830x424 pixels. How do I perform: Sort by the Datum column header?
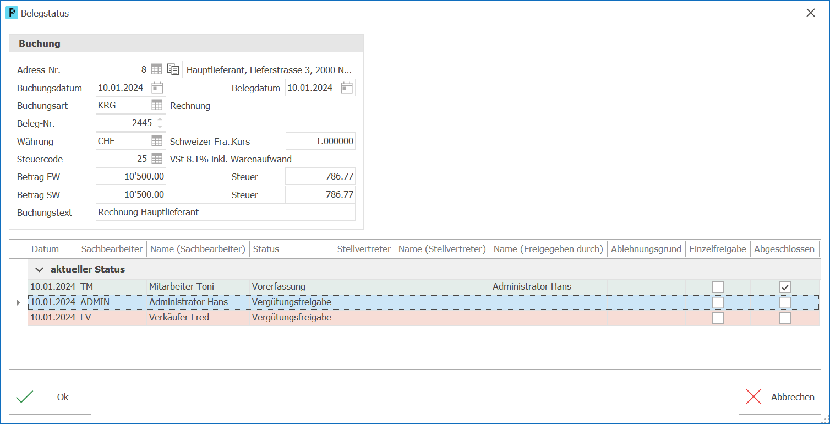53,249
